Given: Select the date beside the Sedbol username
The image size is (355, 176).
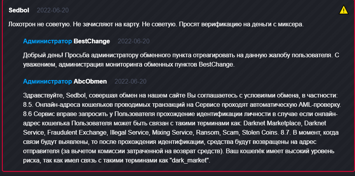Looking at the screenshot, I should [x=53, y=10].
